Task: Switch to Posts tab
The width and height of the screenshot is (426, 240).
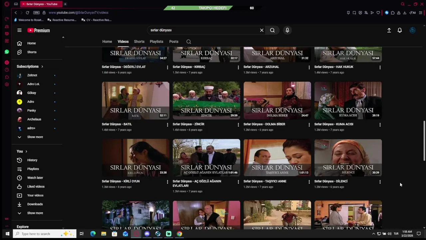Action: pos(174,42)
